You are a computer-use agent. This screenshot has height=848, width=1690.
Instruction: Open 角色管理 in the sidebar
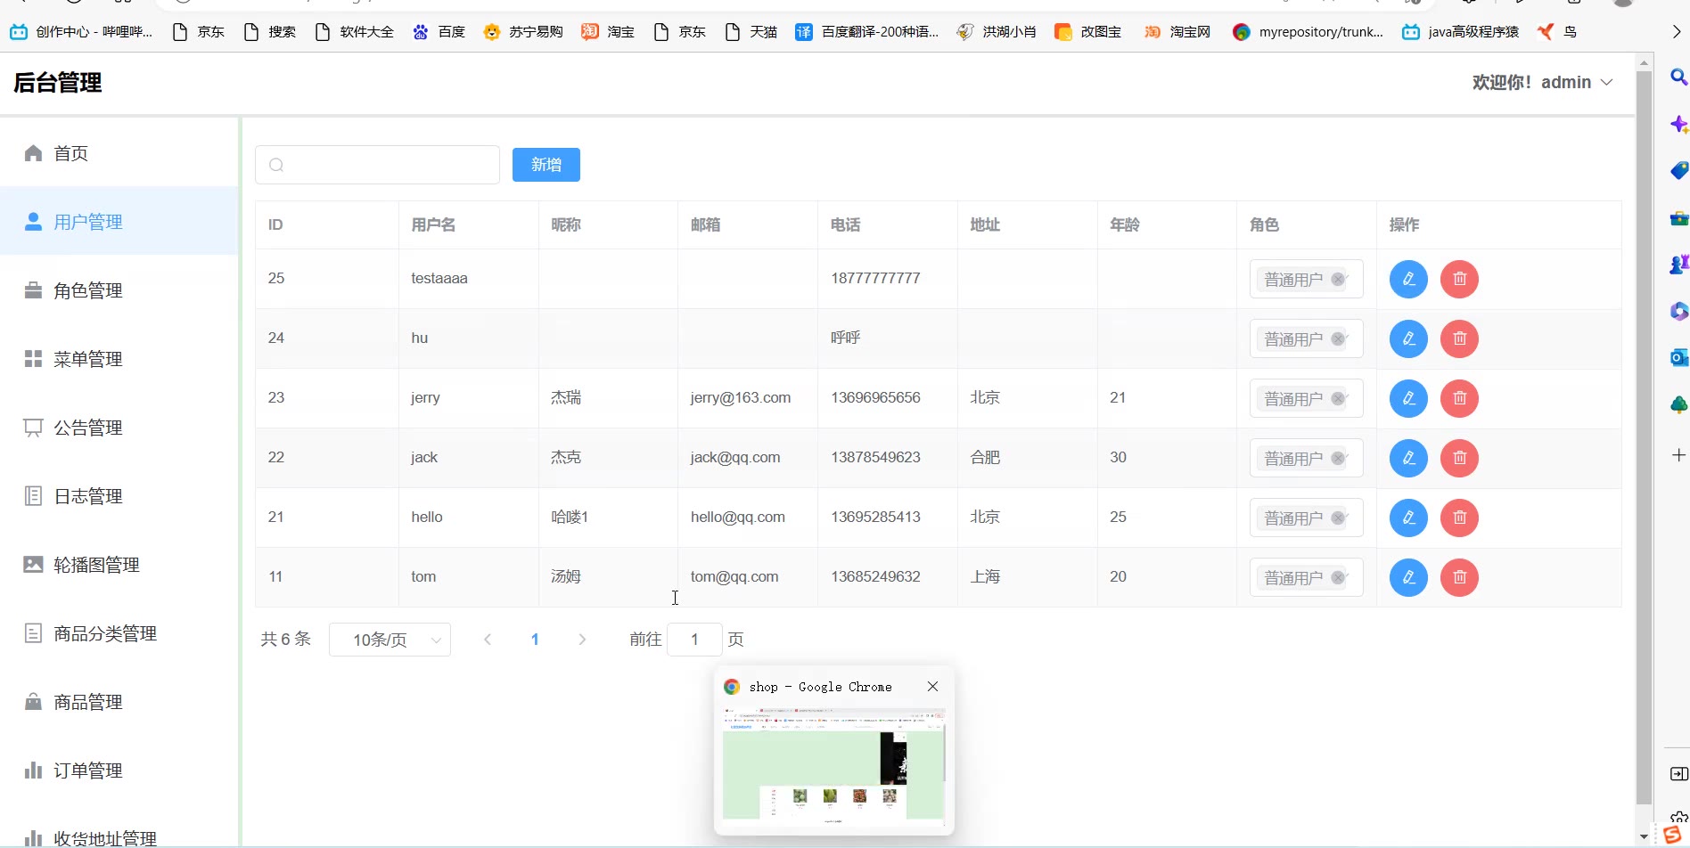[x=87, y=290]
